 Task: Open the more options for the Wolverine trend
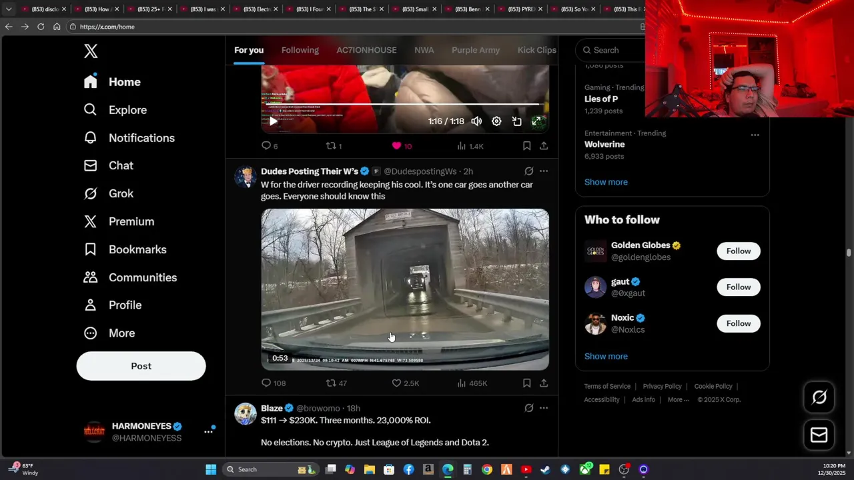[x=755, y=135]
